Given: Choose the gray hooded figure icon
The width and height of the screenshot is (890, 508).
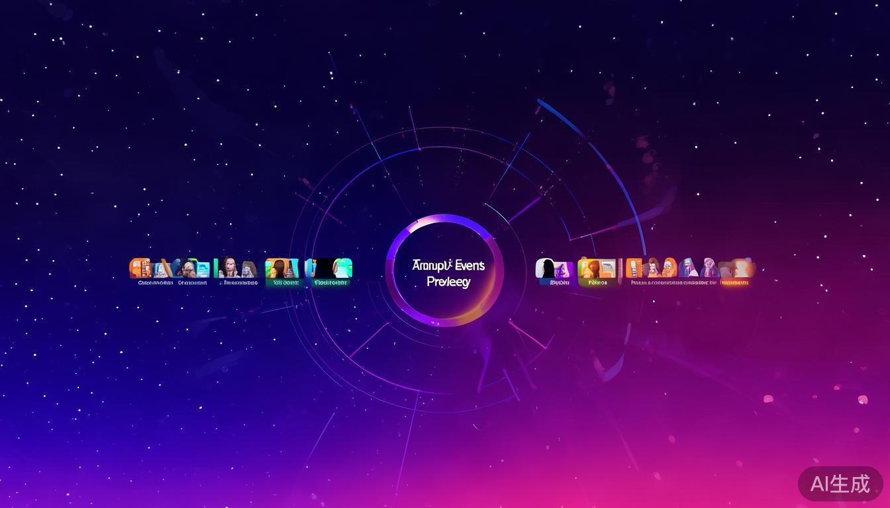Looking at the screenshot, I should pos(249,269).
